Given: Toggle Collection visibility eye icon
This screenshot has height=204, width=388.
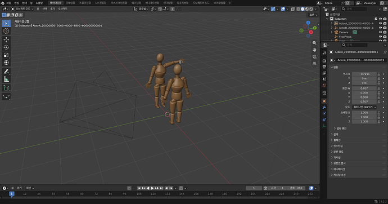Looking at the screenshot, I should (380, 19).
